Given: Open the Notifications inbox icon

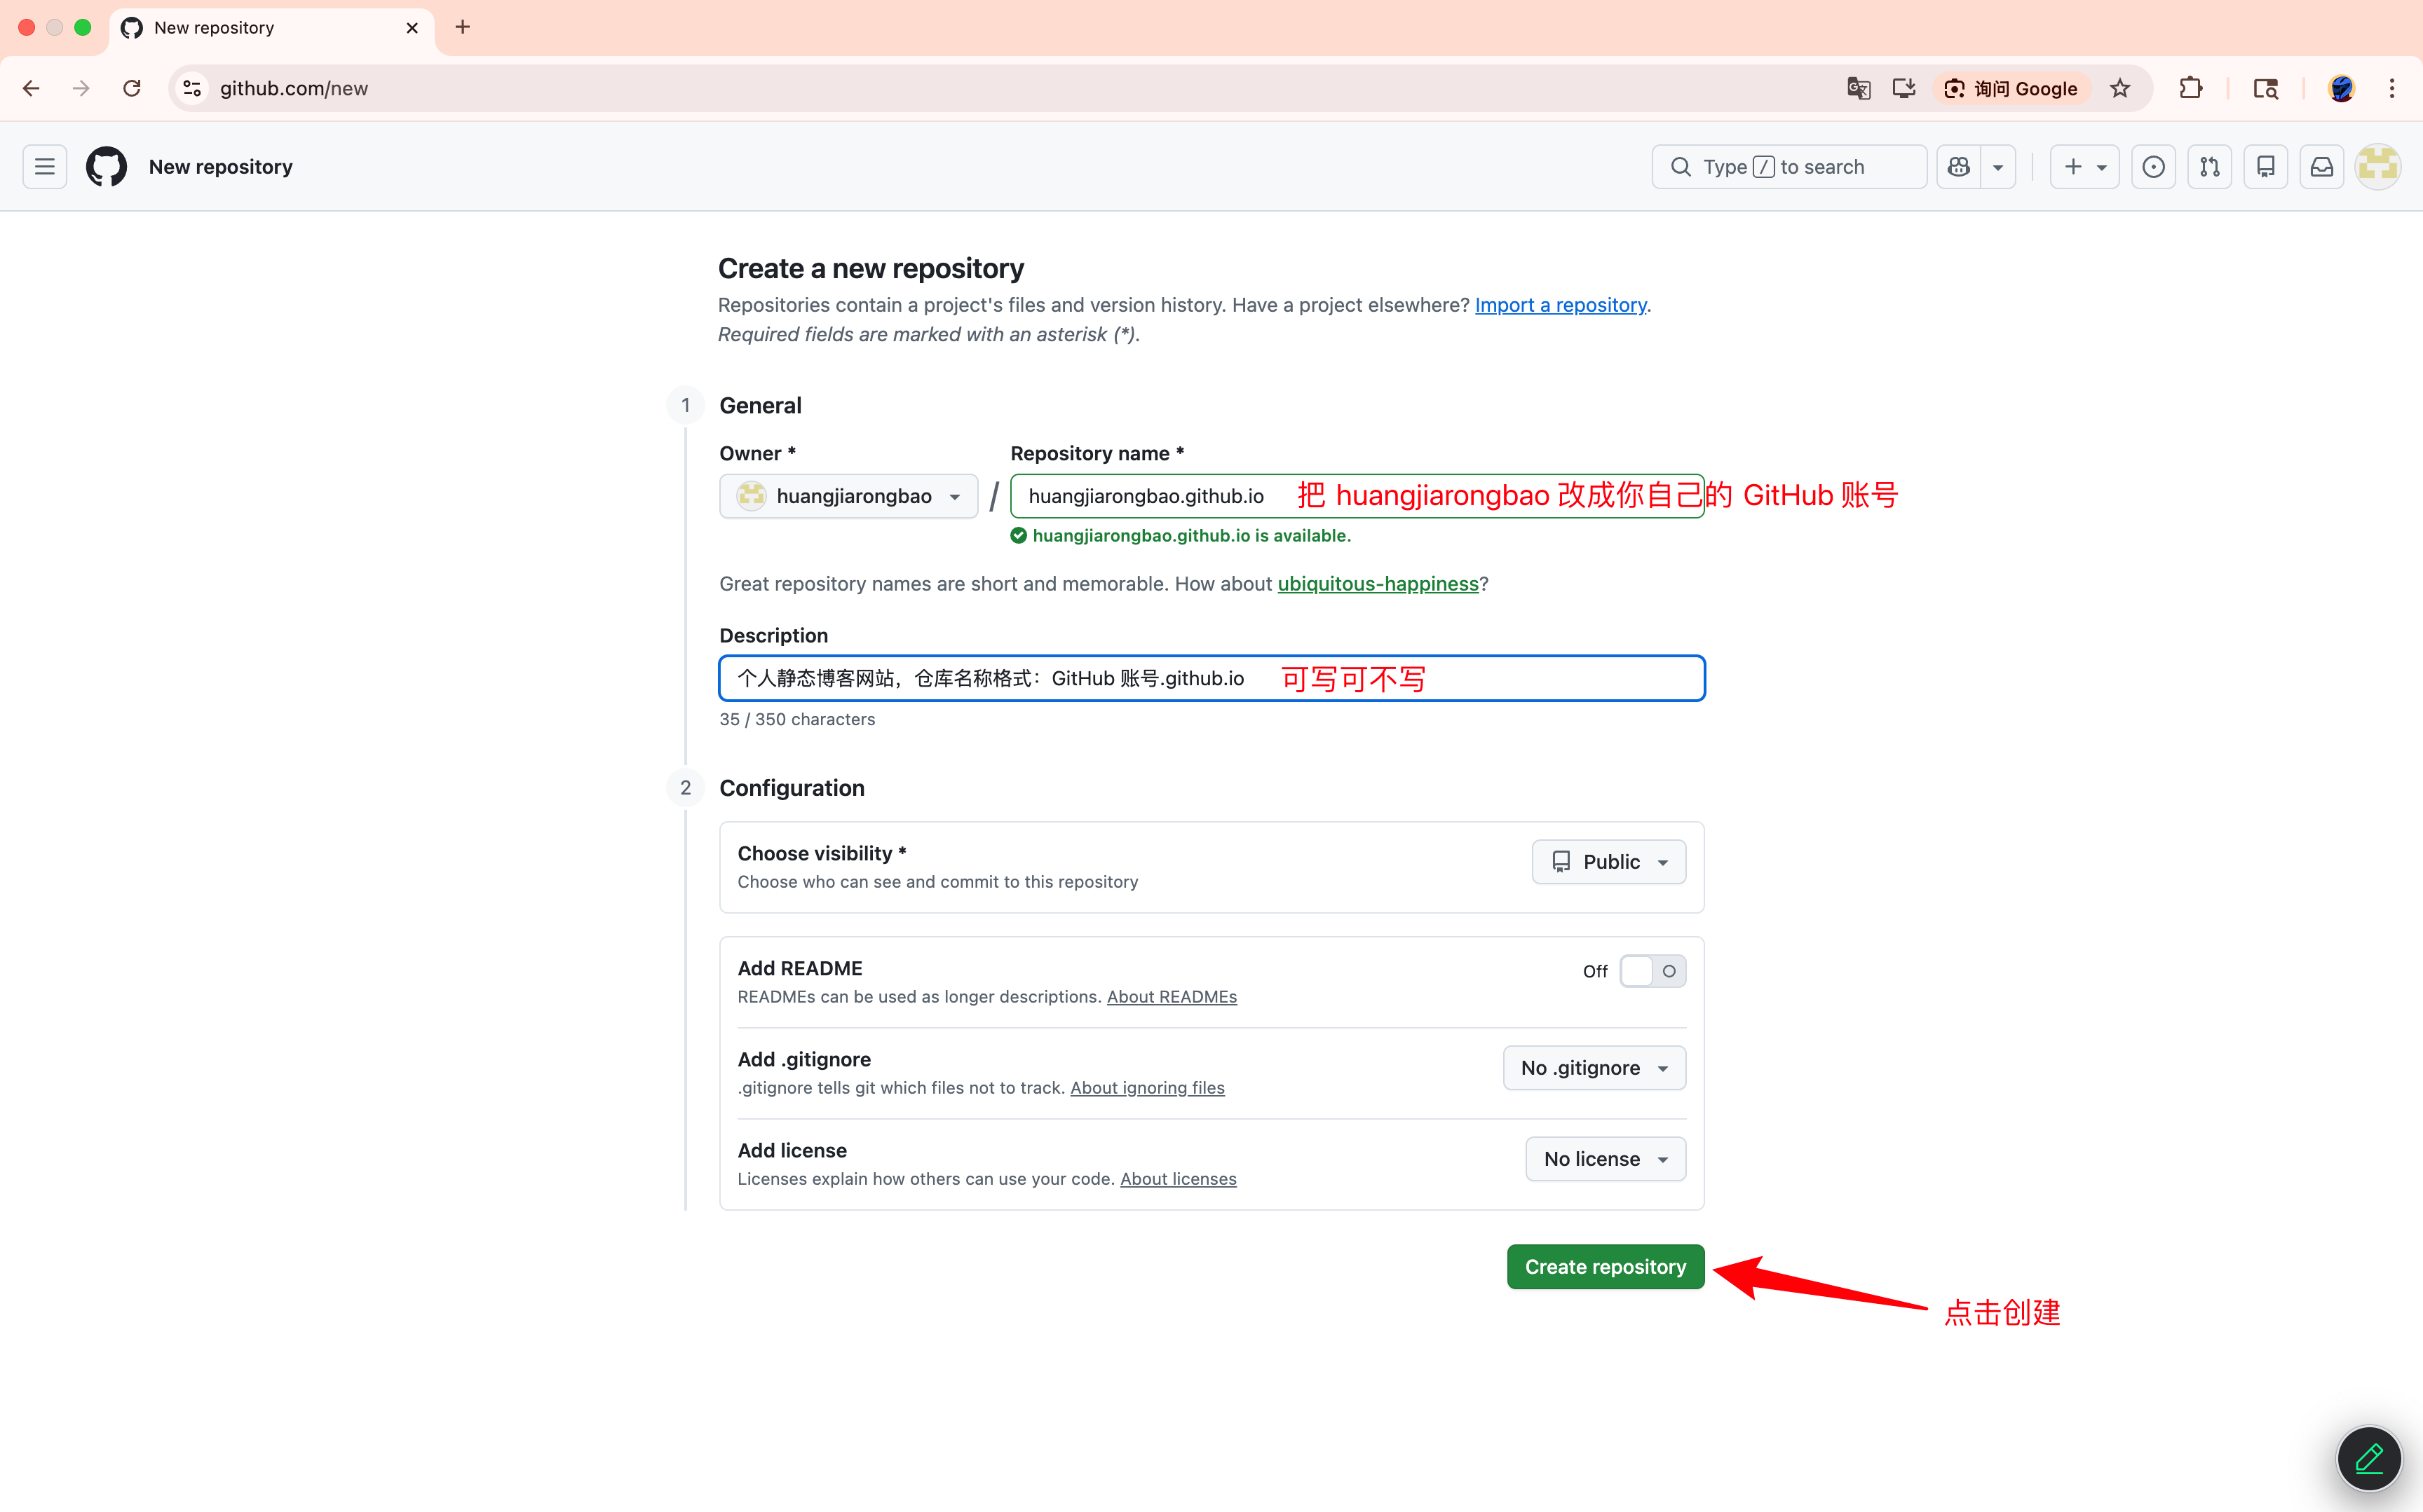Looking at the screenshot, I should pyautogui.click(x=2321, y=167).
